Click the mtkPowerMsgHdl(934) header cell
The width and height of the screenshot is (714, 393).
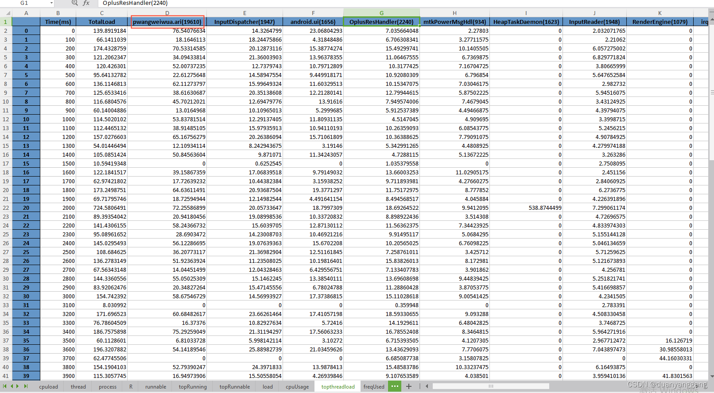pos(454,22)
